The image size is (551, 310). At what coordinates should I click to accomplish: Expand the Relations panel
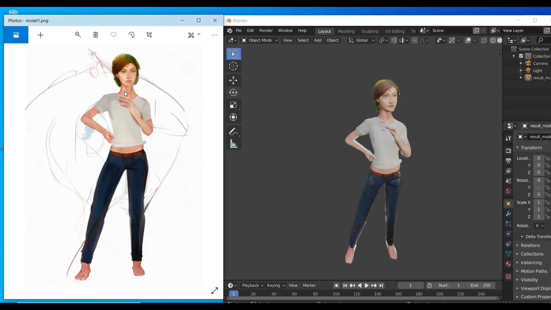[530, 245]
